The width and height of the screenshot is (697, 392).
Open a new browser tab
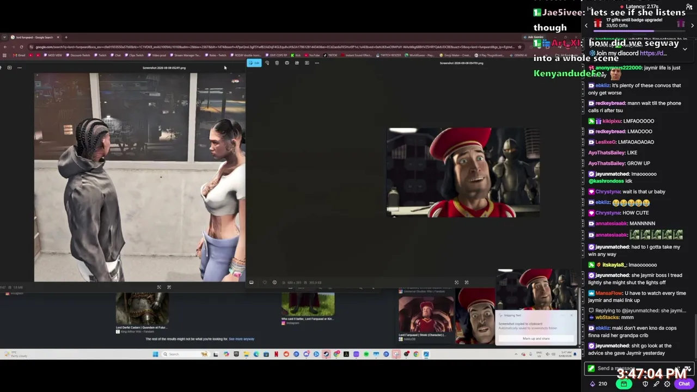(66, 38)
